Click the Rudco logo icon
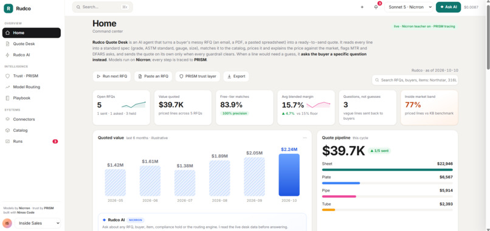490x231 pixels. 9,9
